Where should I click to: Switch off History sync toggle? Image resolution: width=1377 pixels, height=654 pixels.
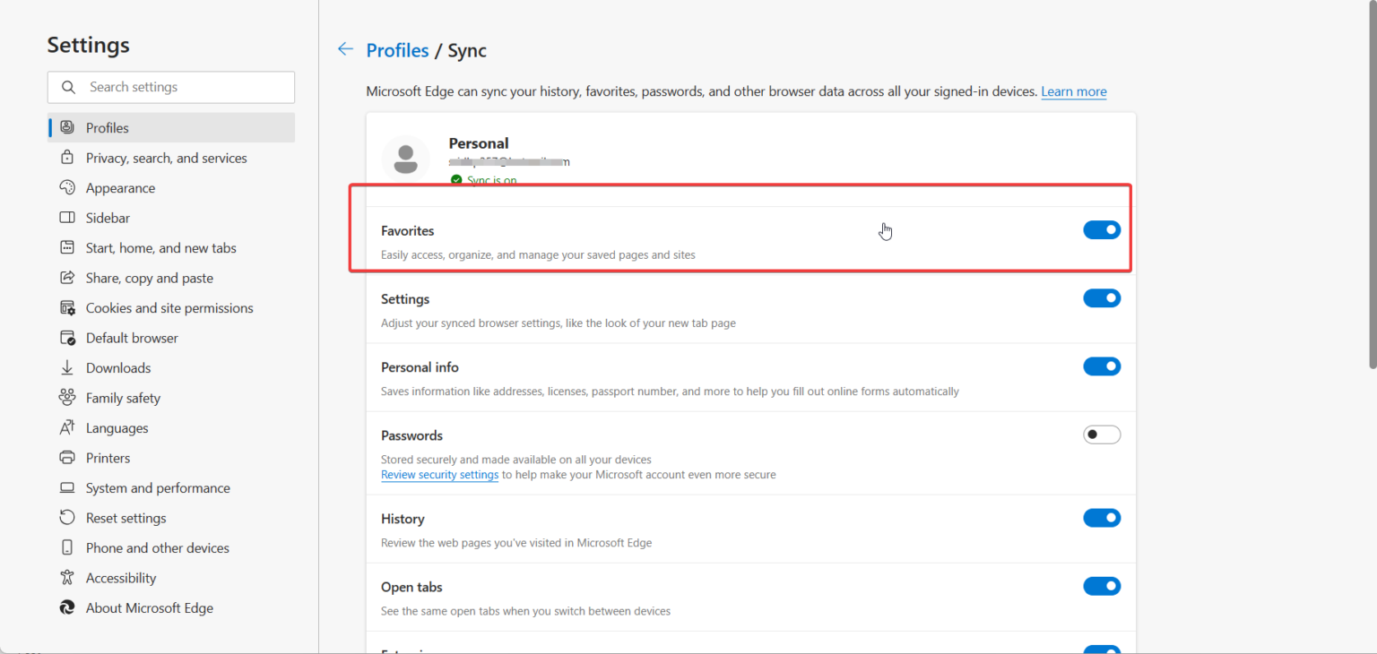(x=1102, y=518)
